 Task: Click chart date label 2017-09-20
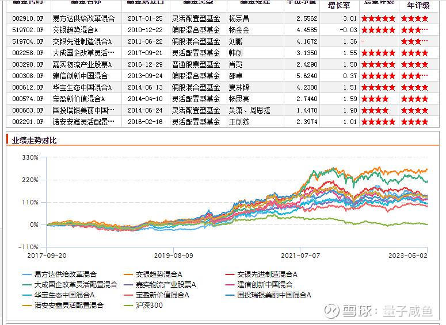point(47,256)
